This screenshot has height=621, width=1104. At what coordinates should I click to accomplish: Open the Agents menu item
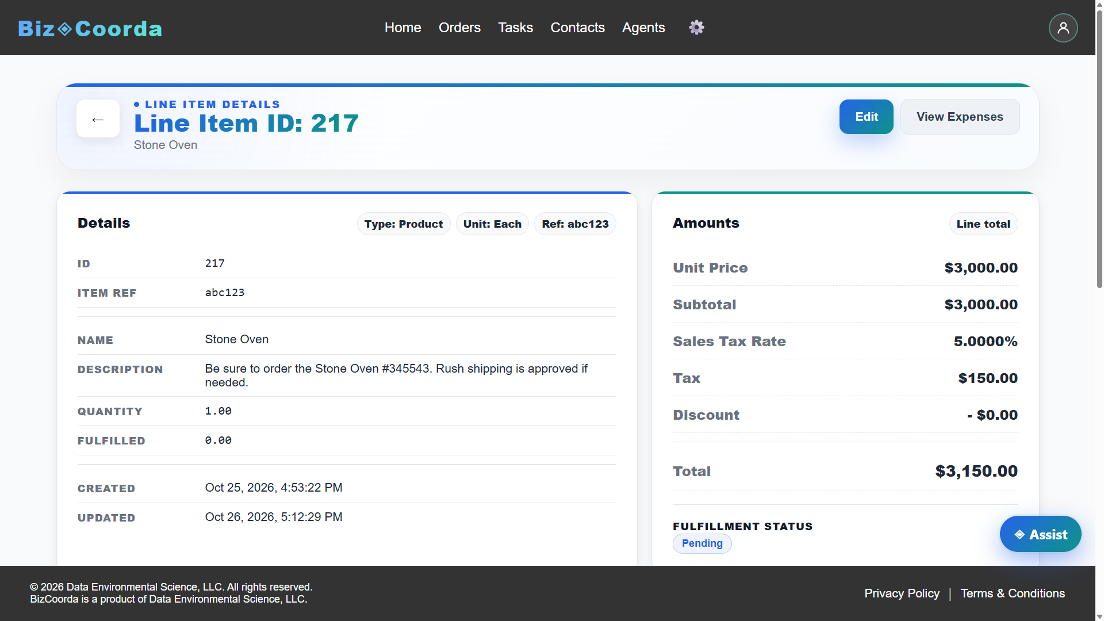(x=643, y=28)
